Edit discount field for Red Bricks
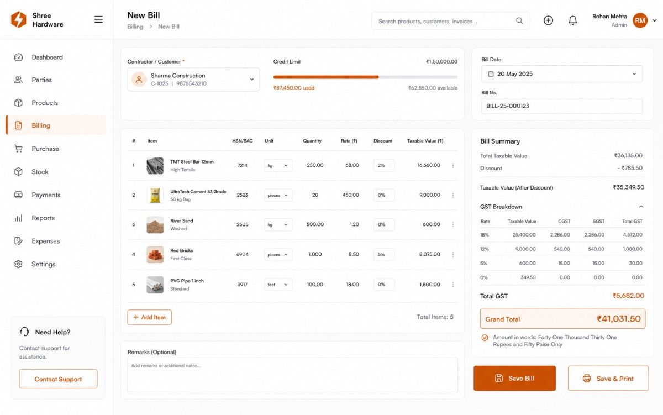 point(383,255)
